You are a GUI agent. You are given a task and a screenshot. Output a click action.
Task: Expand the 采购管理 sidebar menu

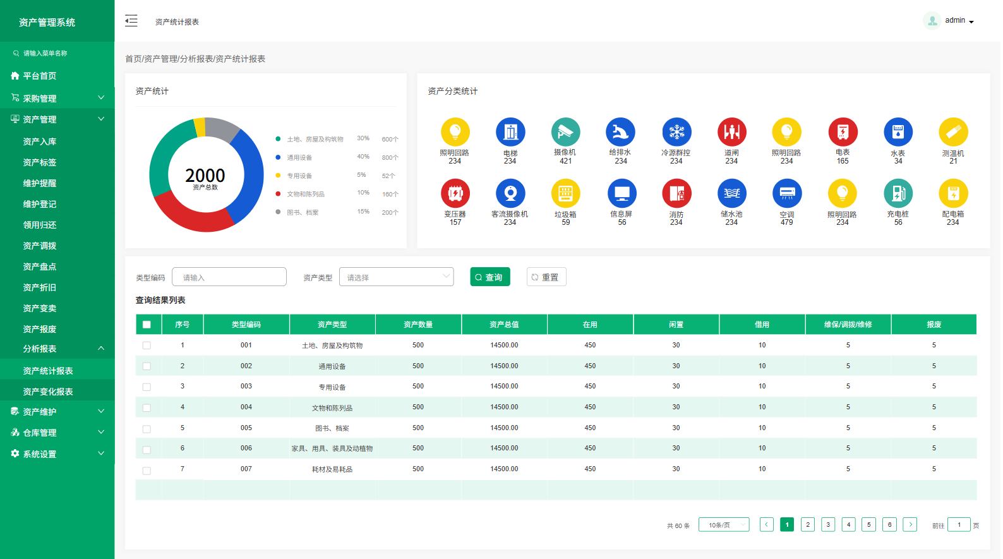(x=57, y=98)
